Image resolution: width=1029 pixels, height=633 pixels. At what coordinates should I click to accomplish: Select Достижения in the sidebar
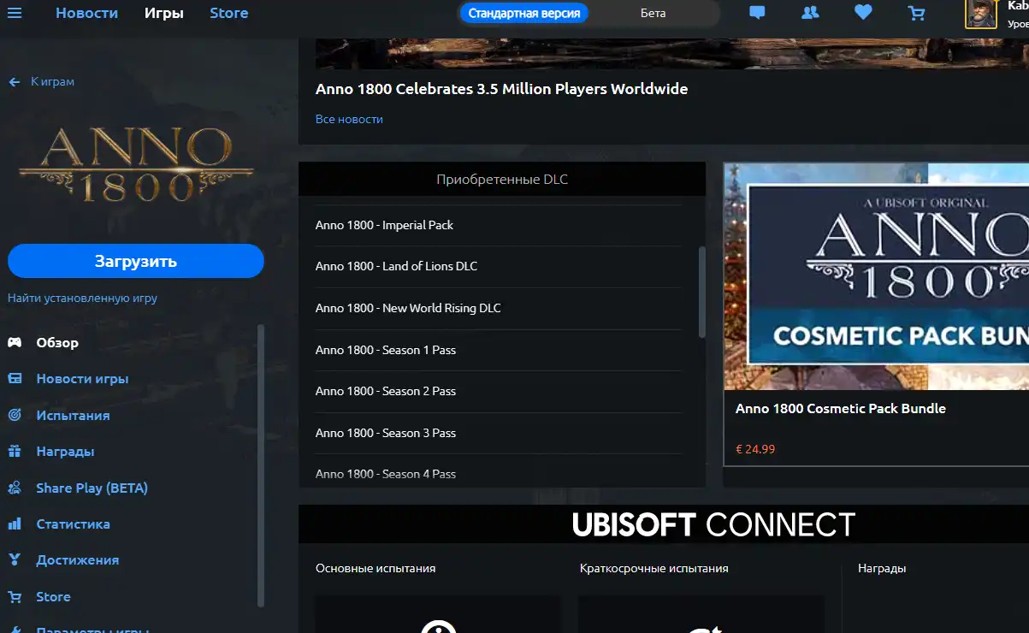78,560
